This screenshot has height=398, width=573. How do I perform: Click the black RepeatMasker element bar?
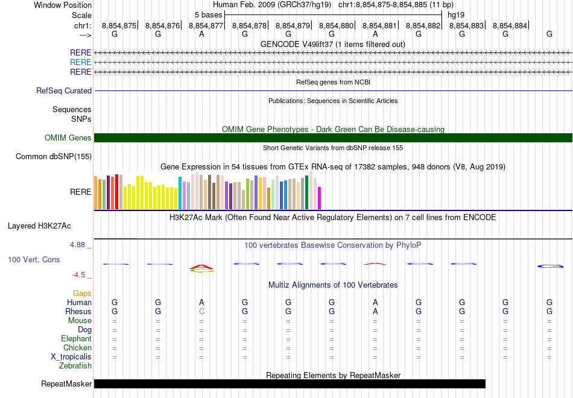(290, 384)
